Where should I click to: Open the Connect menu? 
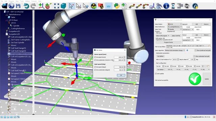pyautogui.click(x=34, y=1)
